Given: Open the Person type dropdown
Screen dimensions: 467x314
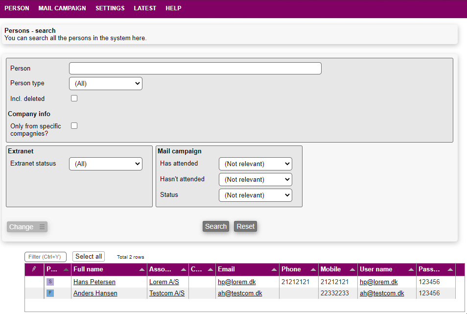Looking at the screenshot, I should pos(106,83).
